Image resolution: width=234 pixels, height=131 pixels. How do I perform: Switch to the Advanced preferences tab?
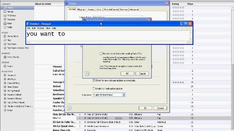(x=134, y=9)
